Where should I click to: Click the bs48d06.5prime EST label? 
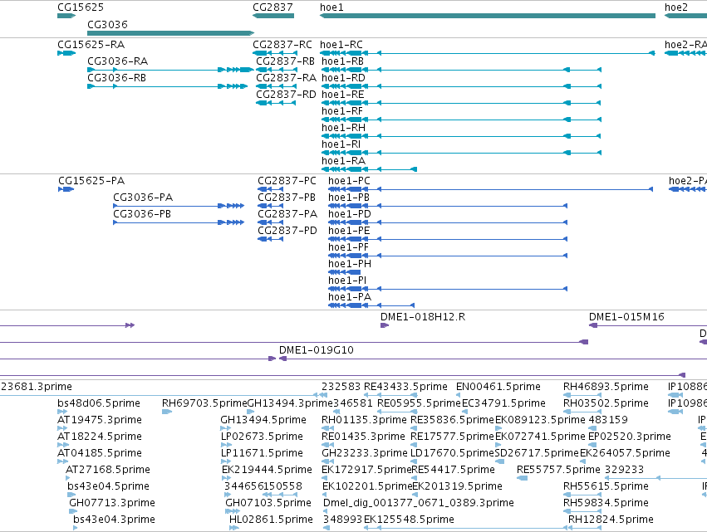point(99,403)
